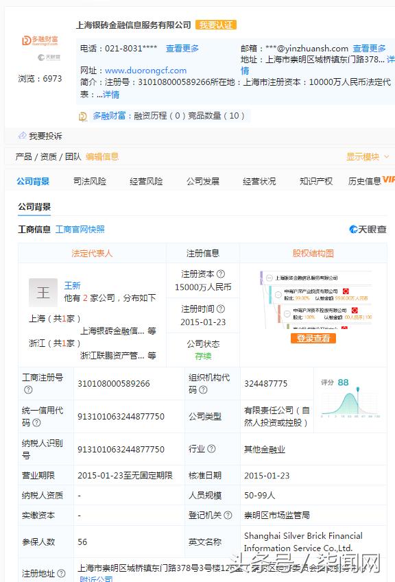Click 行业 value 其他金融业
This screenshot has height=582, width=395.
[x=265, y=450]
